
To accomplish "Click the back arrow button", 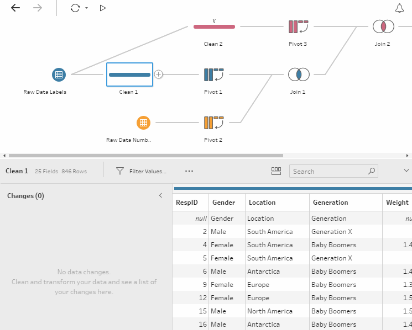I will click(x=15, y=8).
